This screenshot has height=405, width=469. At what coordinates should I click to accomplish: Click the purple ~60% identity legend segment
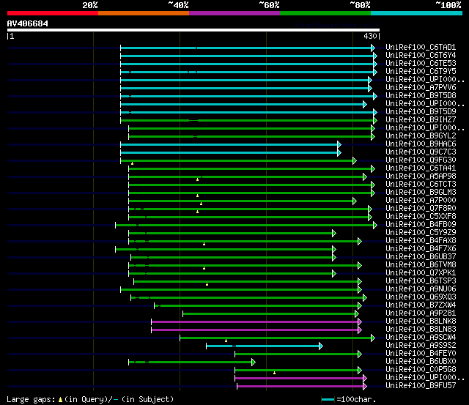tap(234, 13)
